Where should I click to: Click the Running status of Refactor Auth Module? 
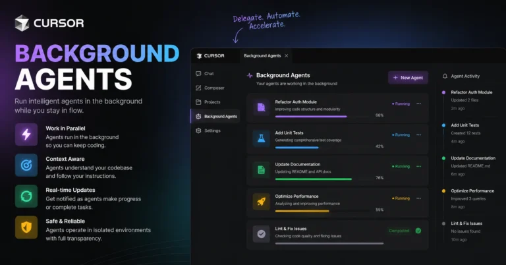(401, 103)
